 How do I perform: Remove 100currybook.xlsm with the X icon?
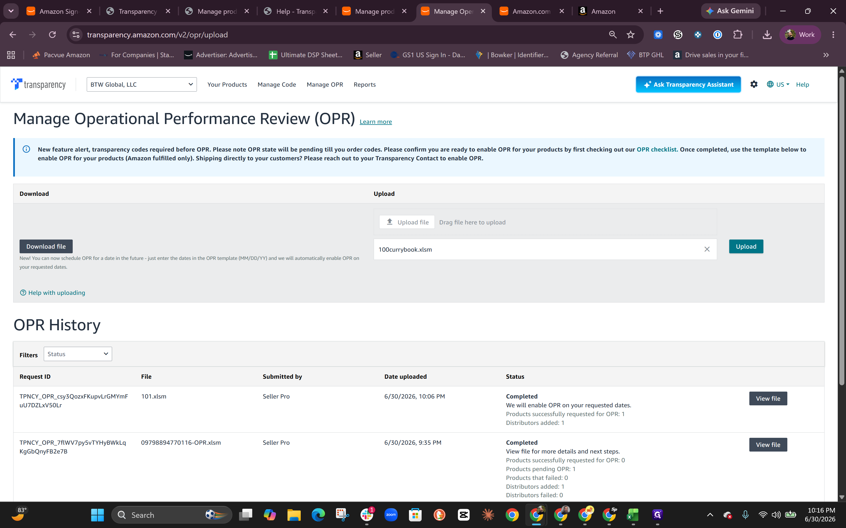click(x=707, y=249)
